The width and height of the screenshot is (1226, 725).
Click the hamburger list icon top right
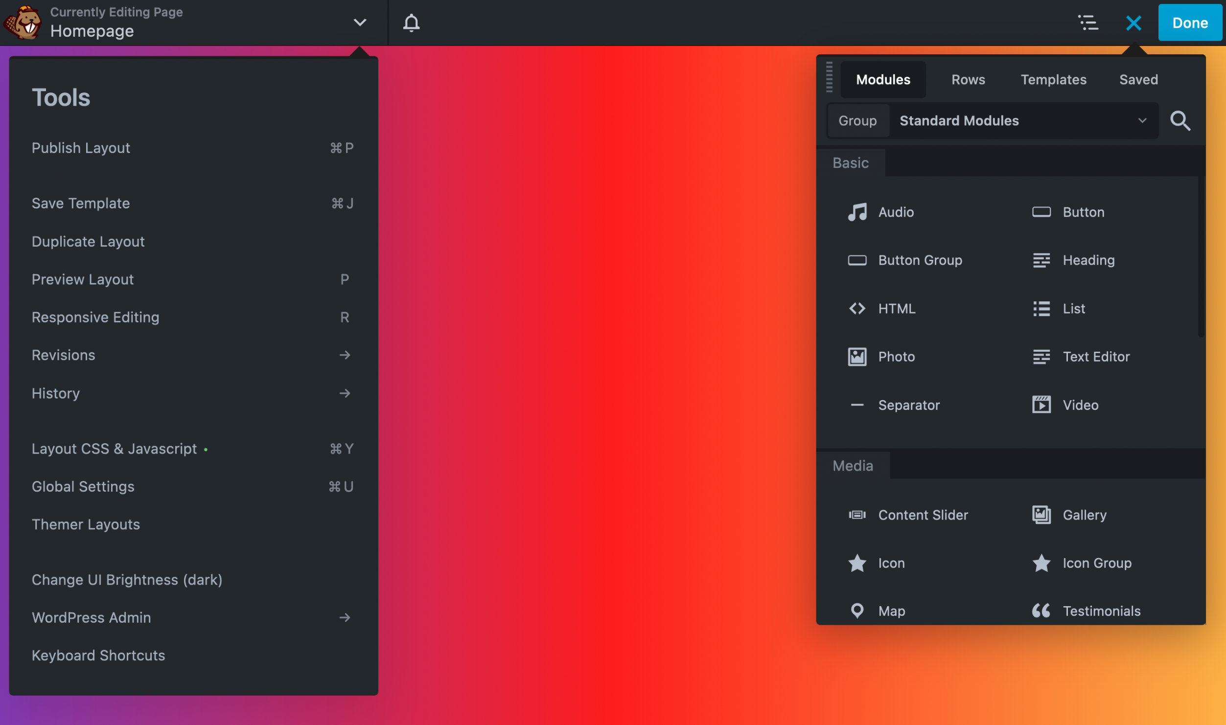[x=1089, y=23]
